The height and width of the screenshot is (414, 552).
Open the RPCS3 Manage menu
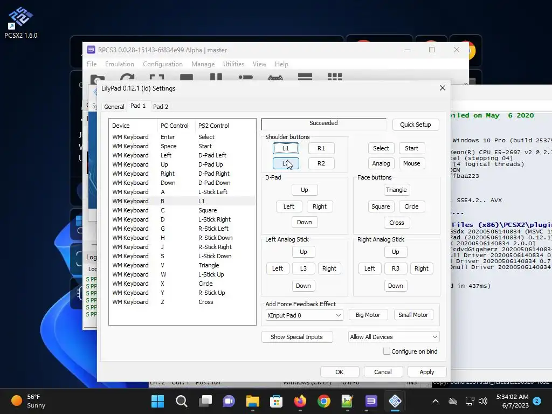203,64
